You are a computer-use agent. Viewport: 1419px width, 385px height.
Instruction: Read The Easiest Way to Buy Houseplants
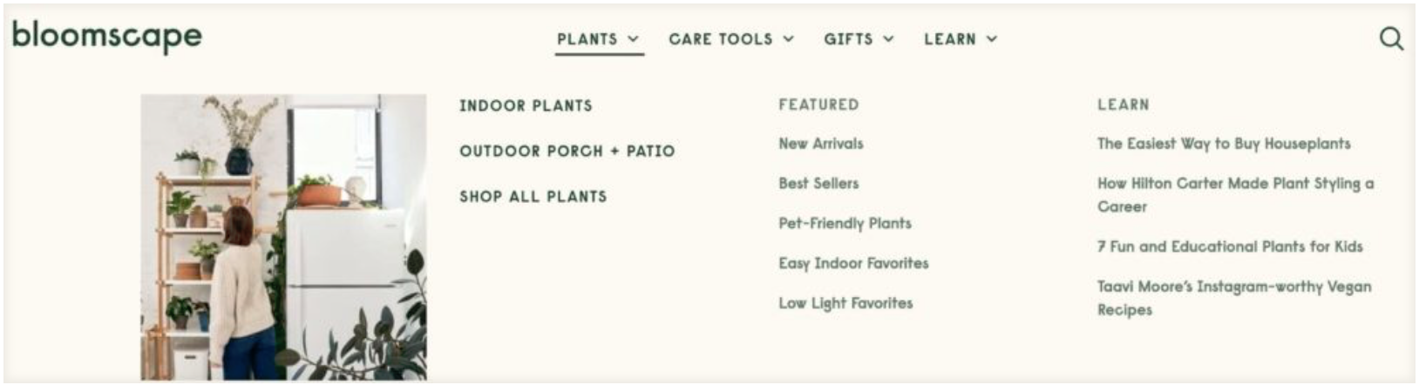[1223, 144]
